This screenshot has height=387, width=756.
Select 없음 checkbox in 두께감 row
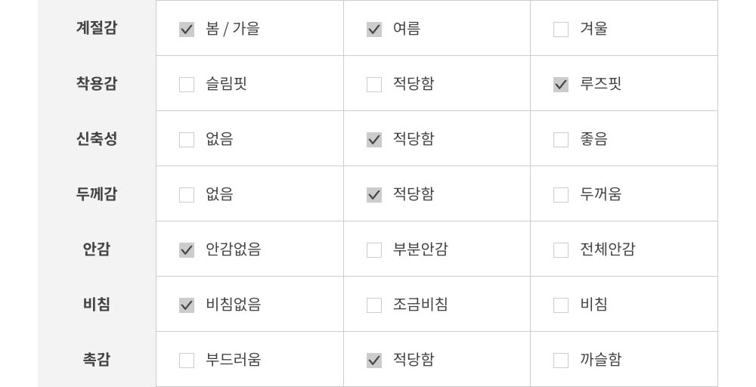(x=187, y=195)
